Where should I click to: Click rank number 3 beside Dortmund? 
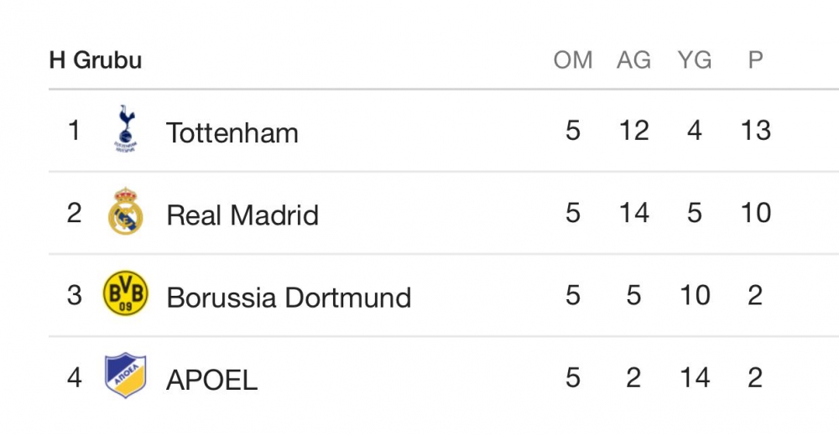75,295
